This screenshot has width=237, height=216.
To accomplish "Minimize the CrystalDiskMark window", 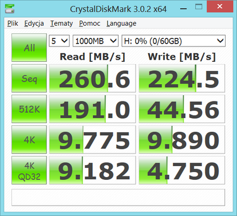I will click(183, 8).
